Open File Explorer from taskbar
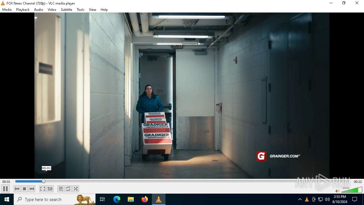 tap(131, 199)
